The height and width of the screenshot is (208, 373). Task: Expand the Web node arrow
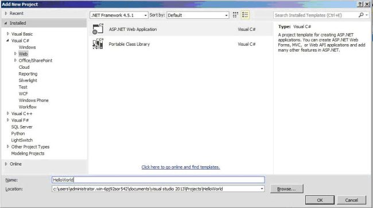(15, 54)
